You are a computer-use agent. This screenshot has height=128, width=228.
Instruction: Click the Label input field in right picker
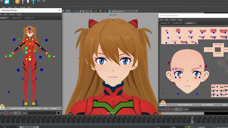click(x=208, y=109)
